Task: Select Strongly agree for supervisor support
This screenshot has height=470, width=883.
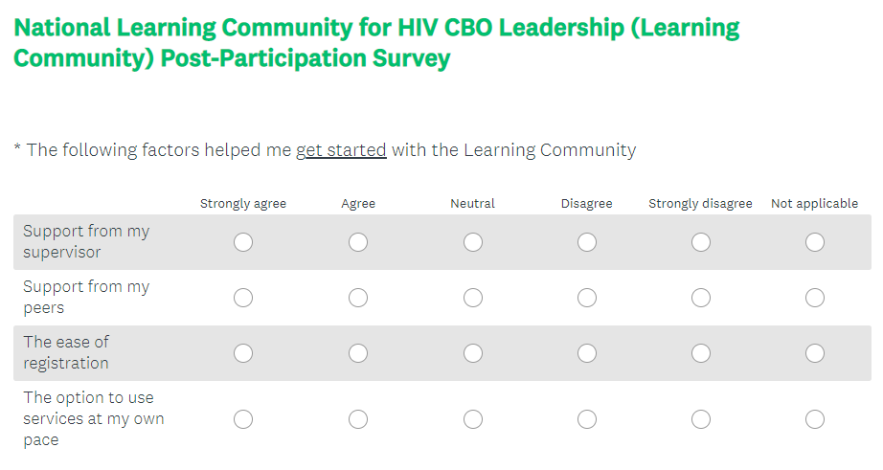Action: [x=243, y=242]
